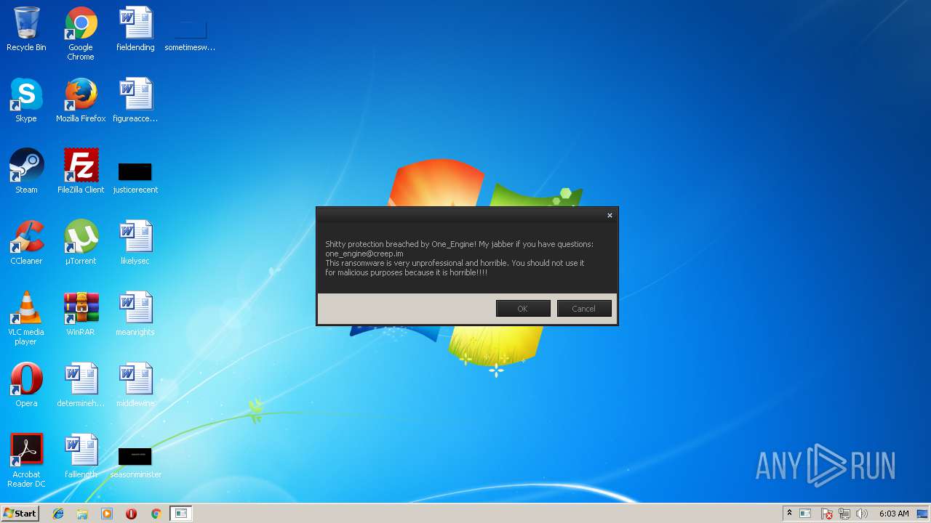Open Windows Explorer from the taskbar
This screenshot has width=931, height=523.
click(x=82, y=514)
